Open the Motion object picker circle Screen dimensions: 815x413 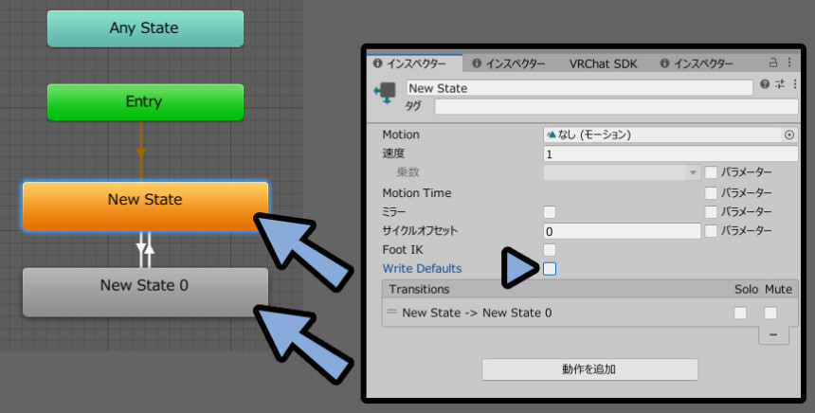(789, 135)
